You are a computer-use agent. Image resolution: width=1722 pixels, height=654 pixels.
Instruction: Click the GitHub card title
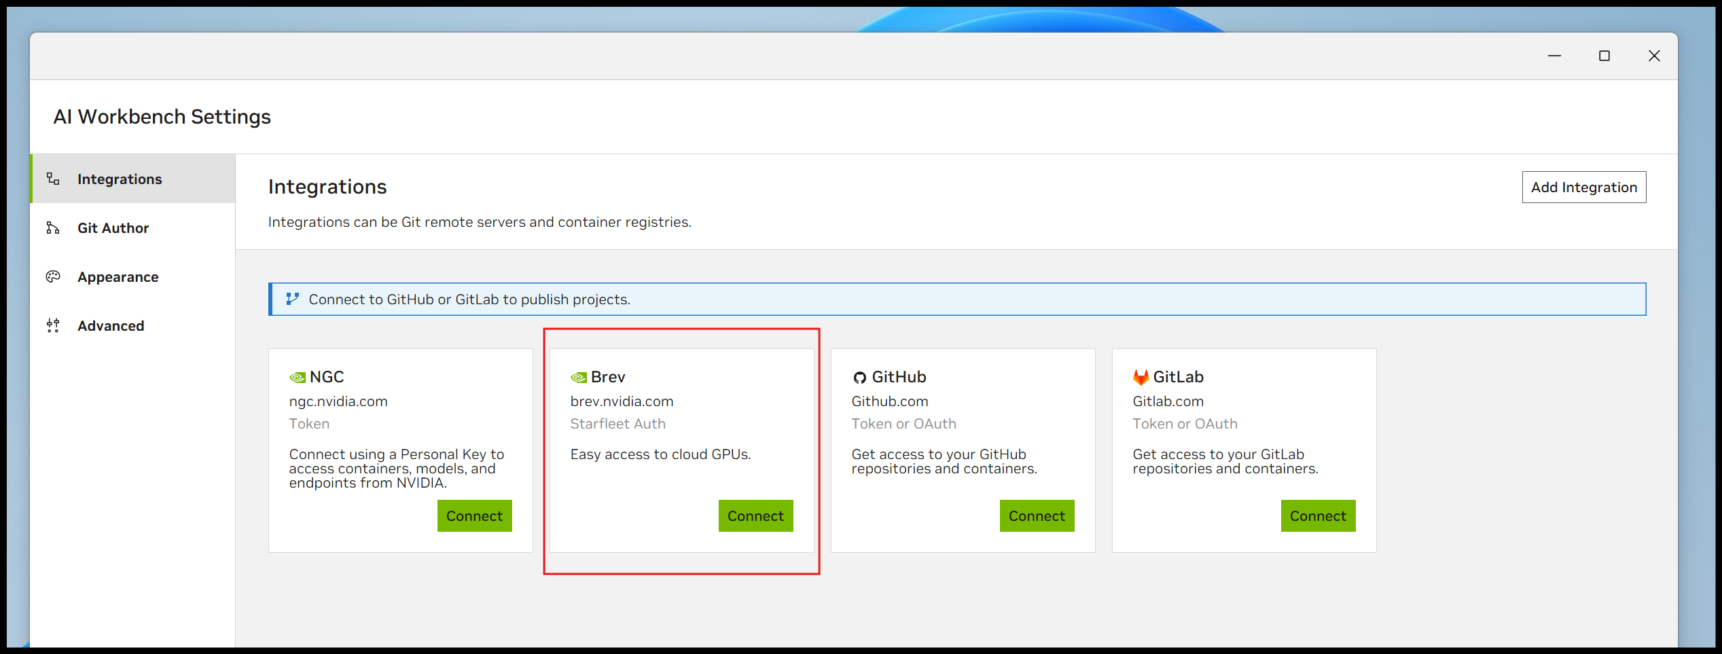point(899,377)
